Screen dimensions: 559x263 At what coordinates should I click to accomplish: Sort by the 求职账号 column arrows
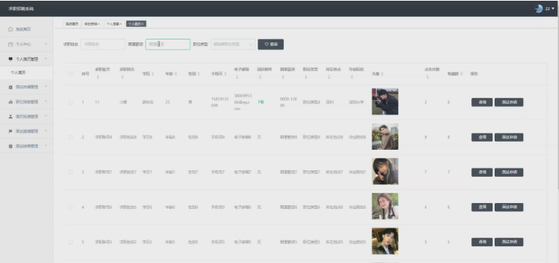tap(98, 77)
